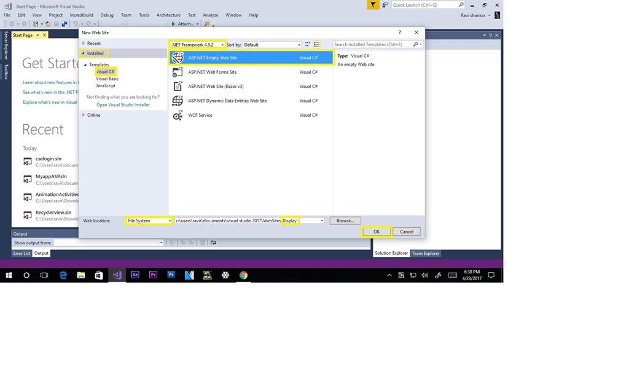Switch to the Solution Explorer tab
The image size is (629, 379).
[391, 254]
